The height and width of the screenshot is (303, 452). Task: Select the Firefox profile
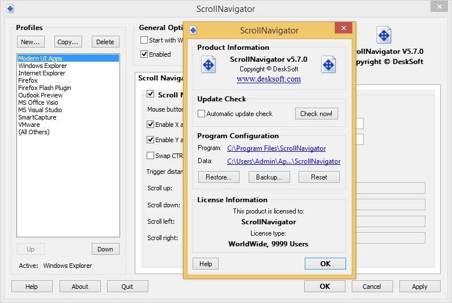68,80
